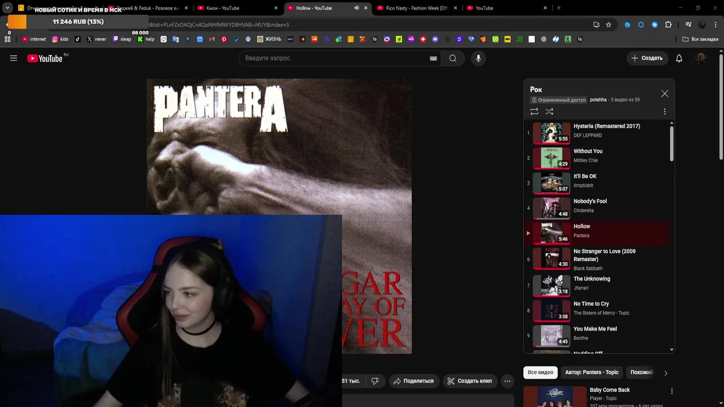
Task: Open the YouTube account avatar menu
Action: point(701,58)
